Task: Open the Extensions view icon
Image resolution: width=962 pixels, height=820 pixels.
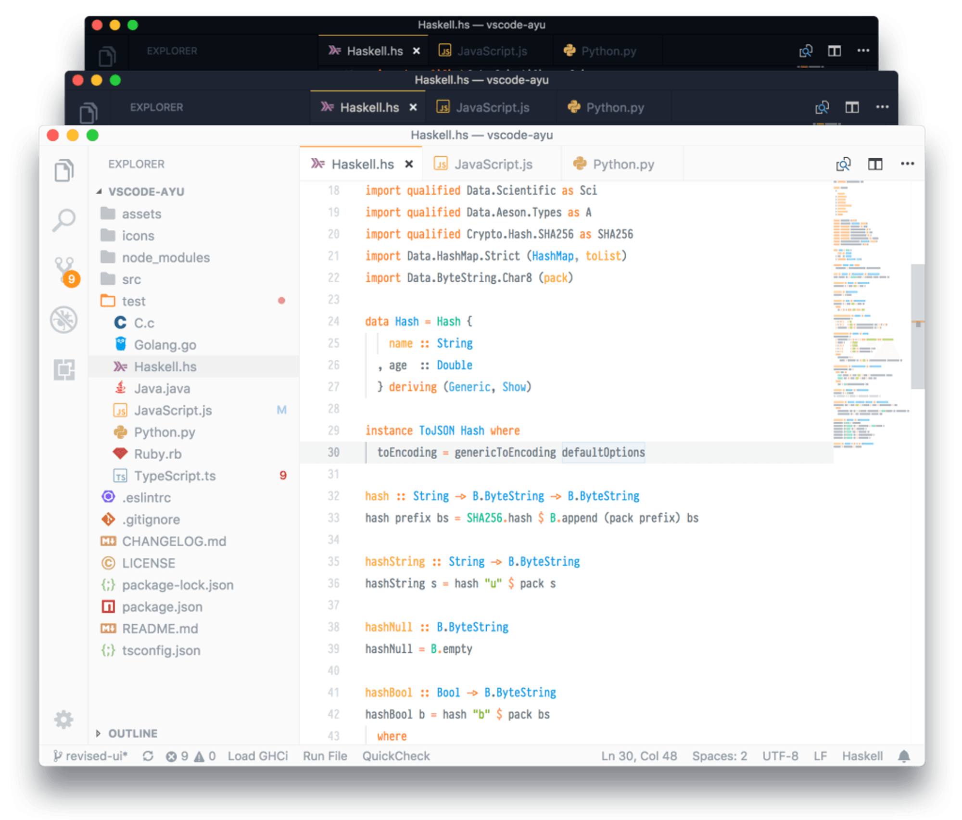Action: [64, 370]
